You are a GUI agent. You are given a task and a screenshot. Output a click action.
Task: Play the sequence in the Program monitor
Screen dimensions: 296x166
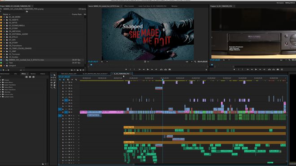(x=256, y=69)
